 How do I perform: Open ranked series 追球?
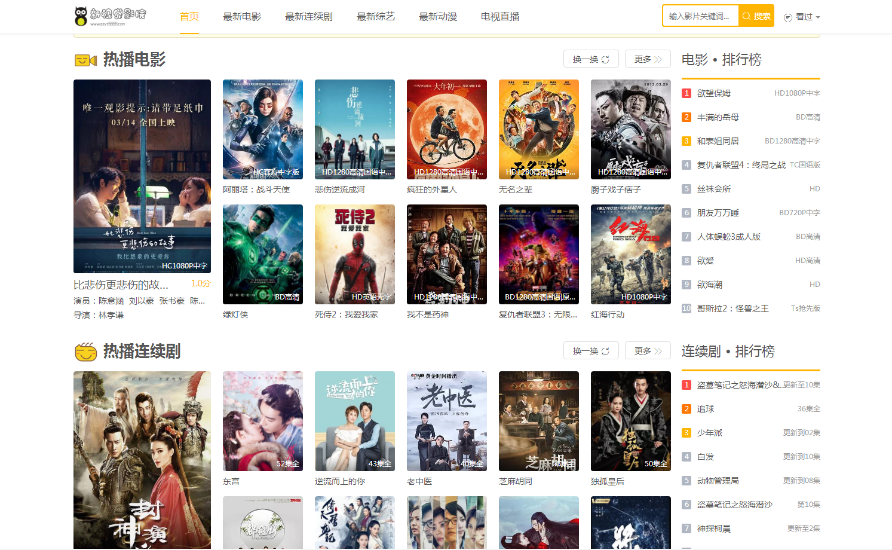706,409
